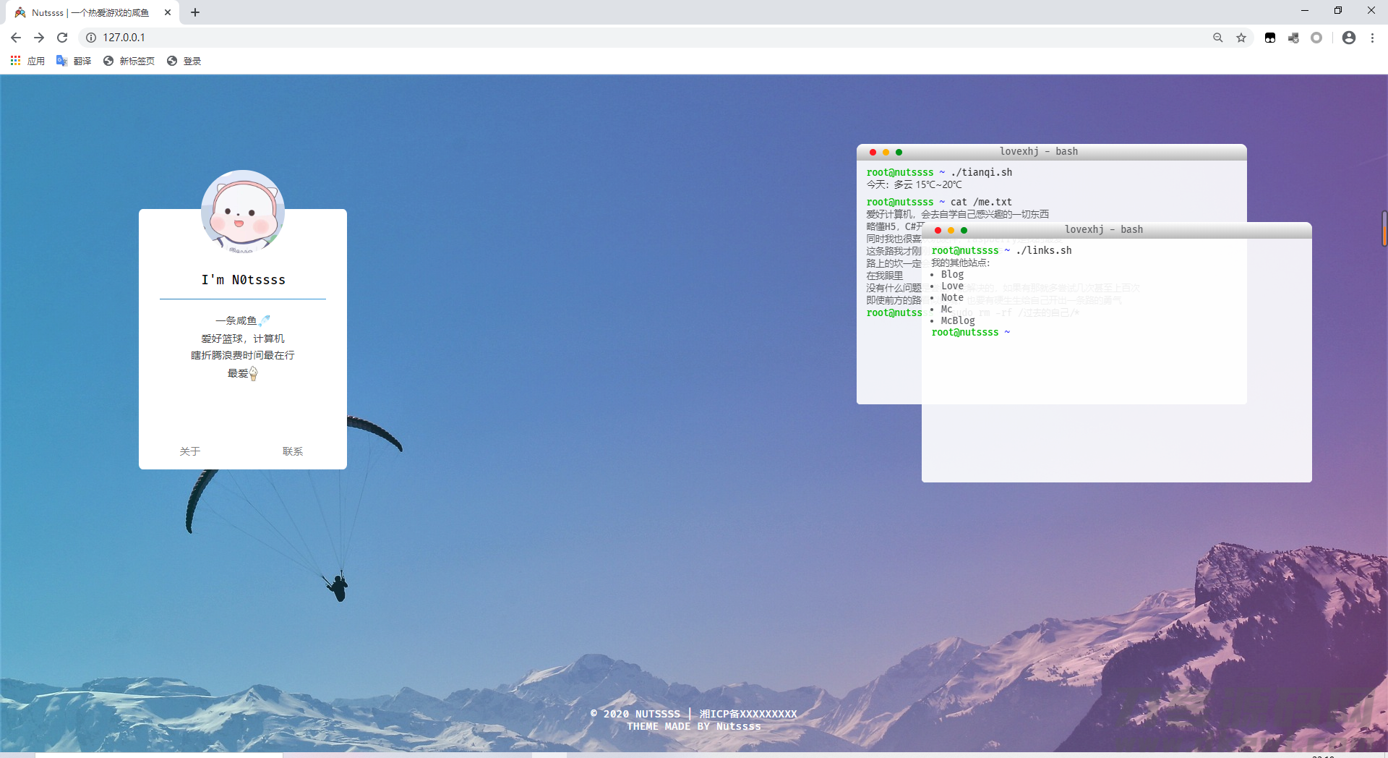
Task: Bookmark this page with star icon
Action: pyautogui.click(x=1241, y=38)
